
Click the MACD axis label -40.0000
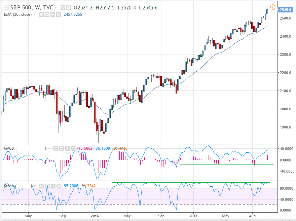tap(286, 171)
